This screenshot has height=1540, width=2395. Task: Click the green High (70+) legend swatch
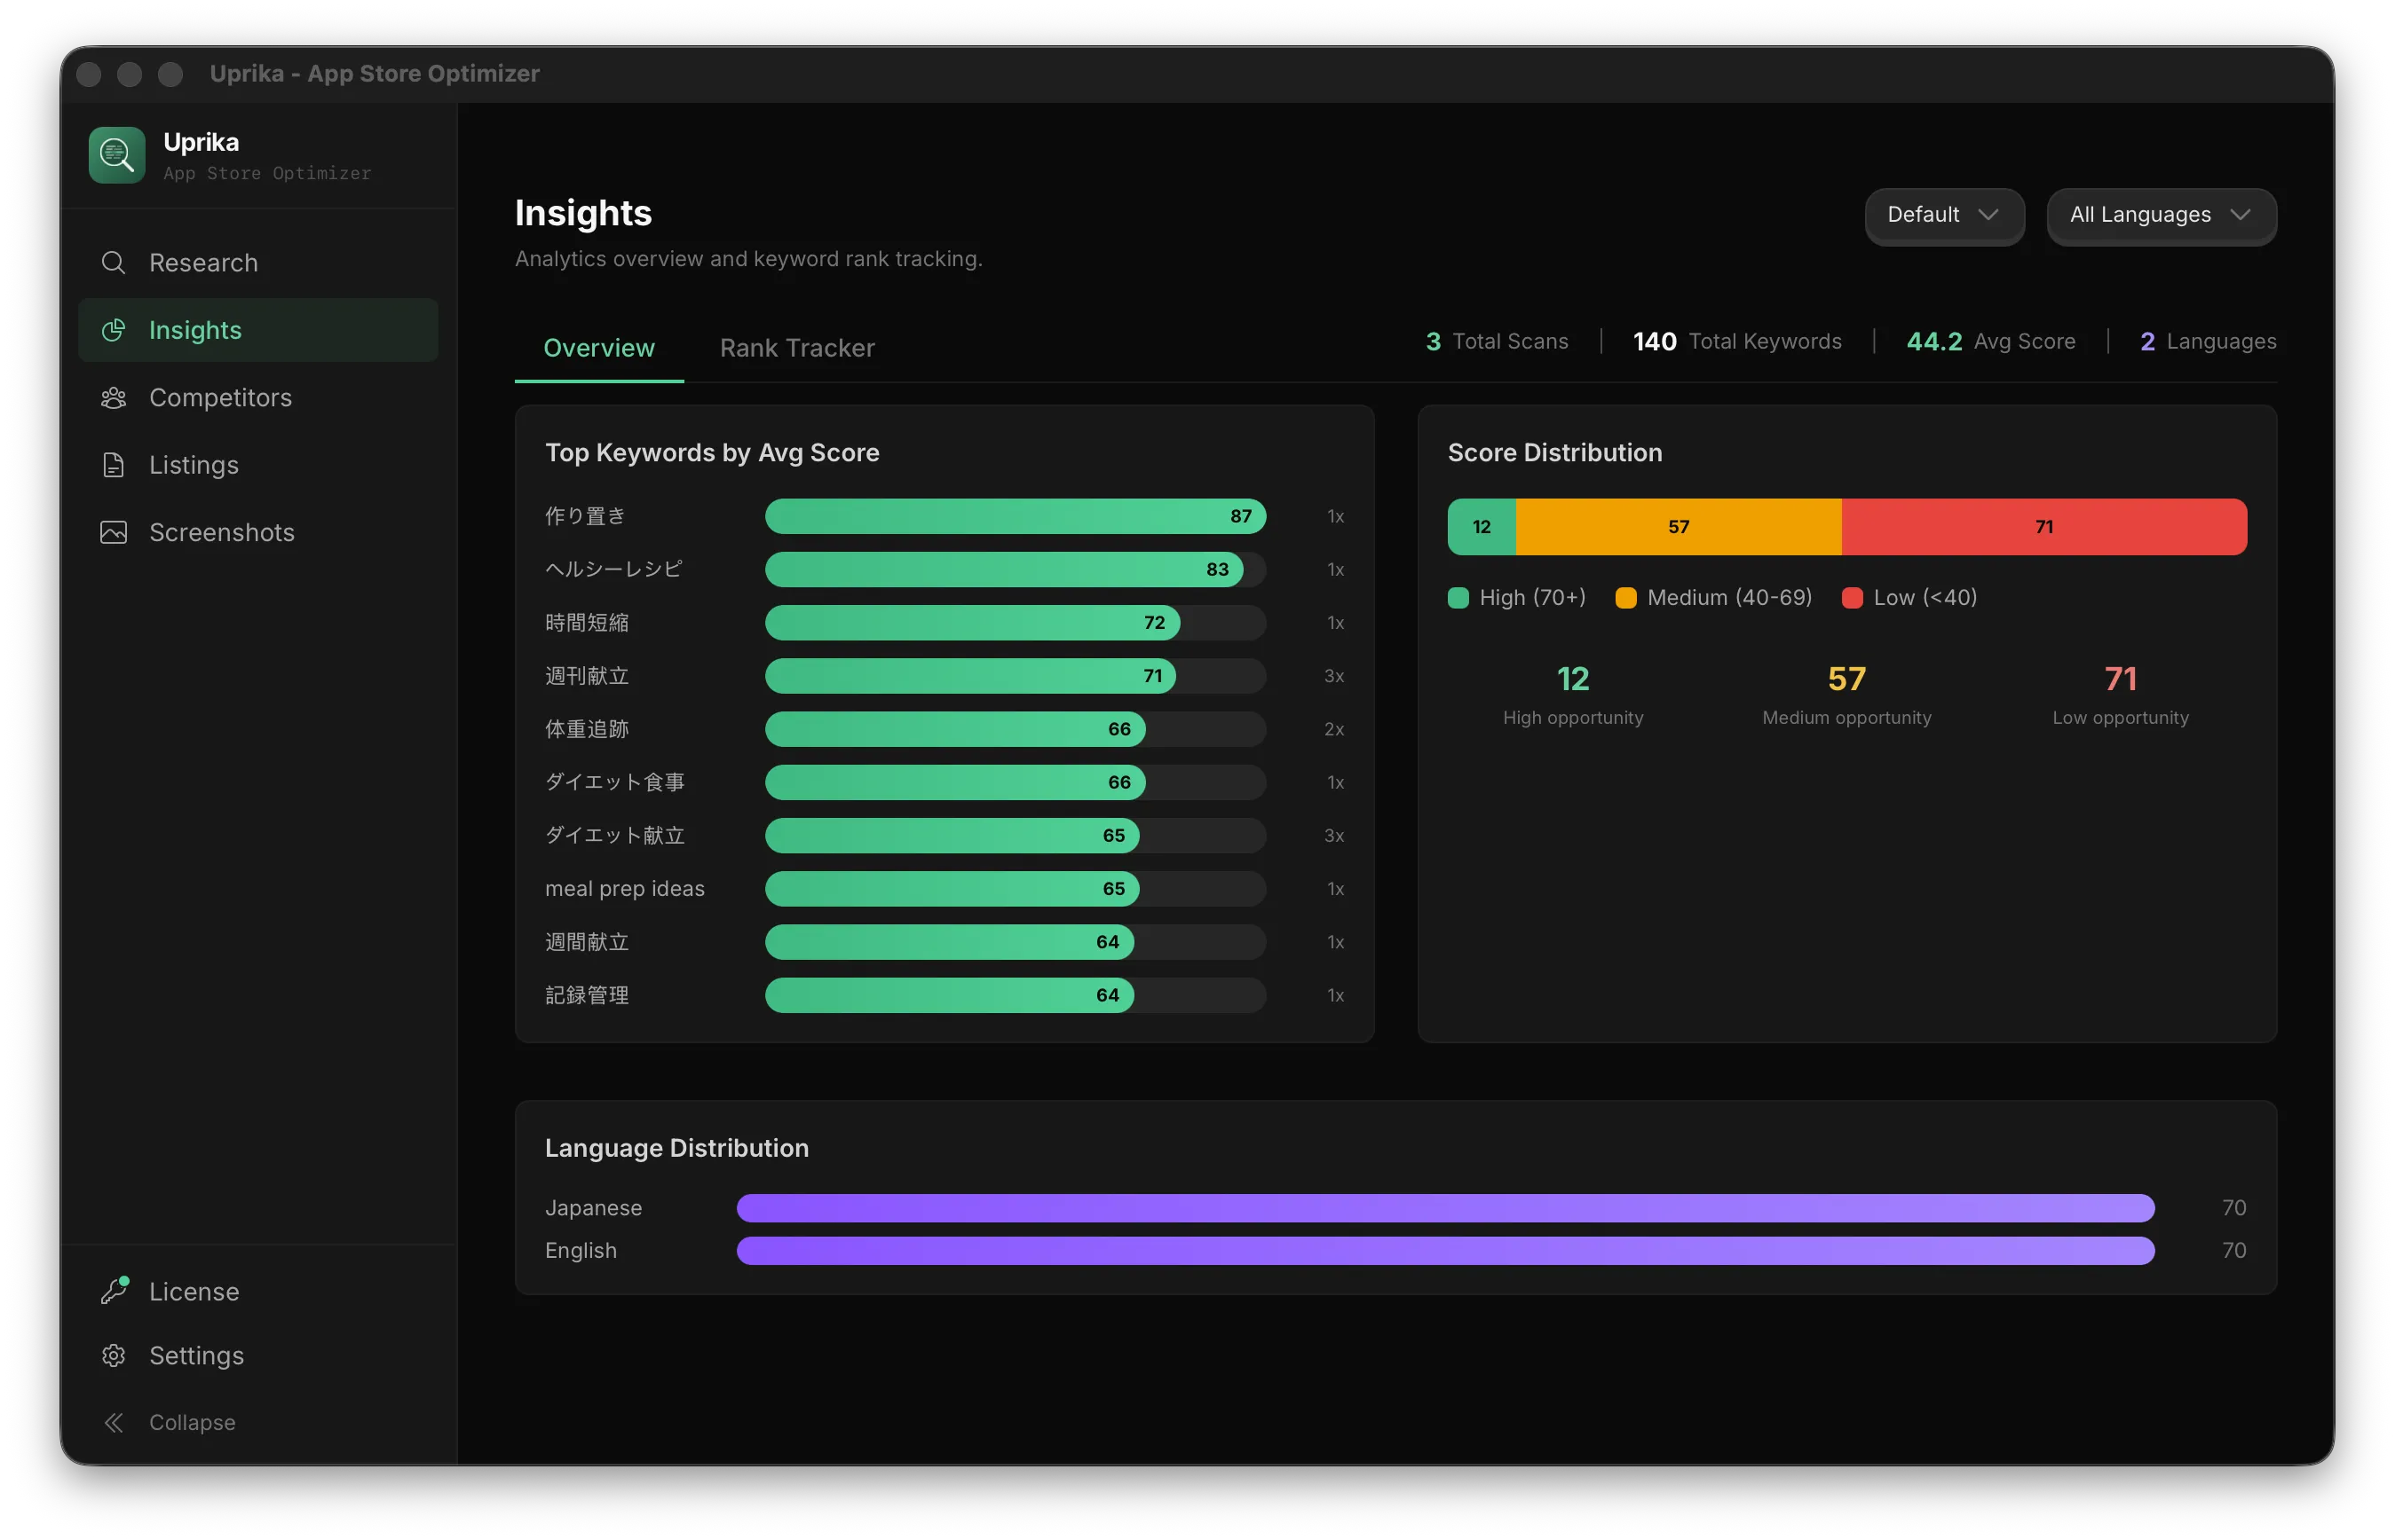1458,598
